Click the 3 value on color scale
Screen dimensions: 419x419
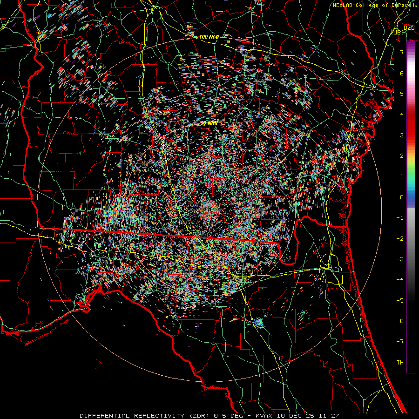pyautogui.click(x=402, y=135)
